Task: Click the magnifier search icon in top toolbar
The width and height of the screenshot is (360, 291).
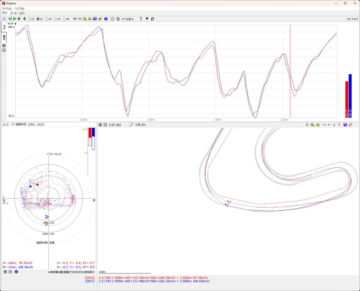Action: point(85,19)
